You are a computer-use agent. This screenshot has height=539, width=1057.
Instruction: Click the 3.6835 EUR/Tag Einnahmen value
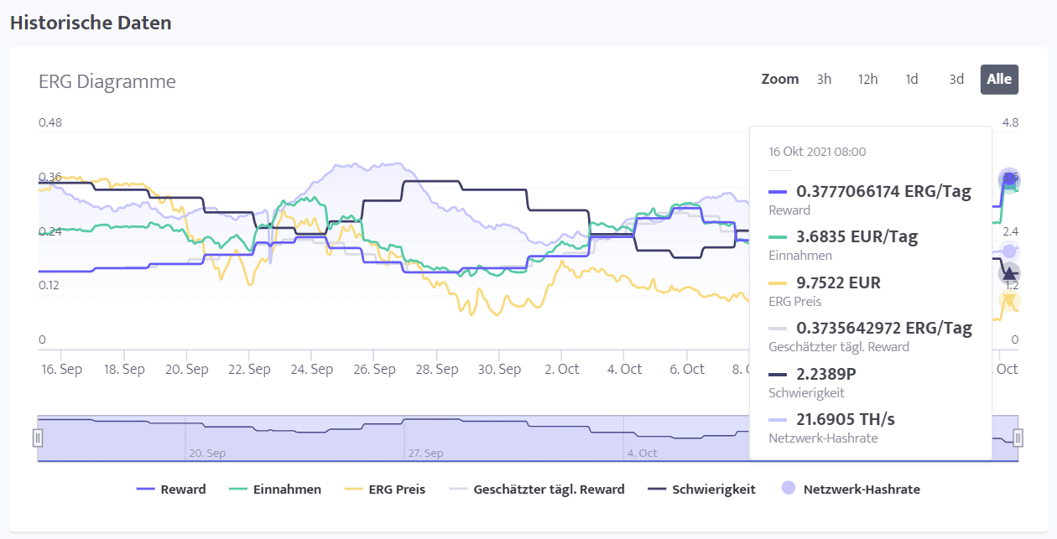pos(857,237)
